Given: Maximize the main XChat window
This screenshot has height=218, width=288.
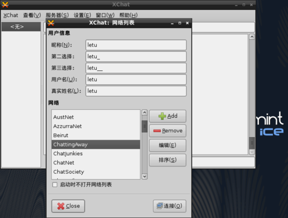Looking at the screenshot, I should (x=244, y=5).
